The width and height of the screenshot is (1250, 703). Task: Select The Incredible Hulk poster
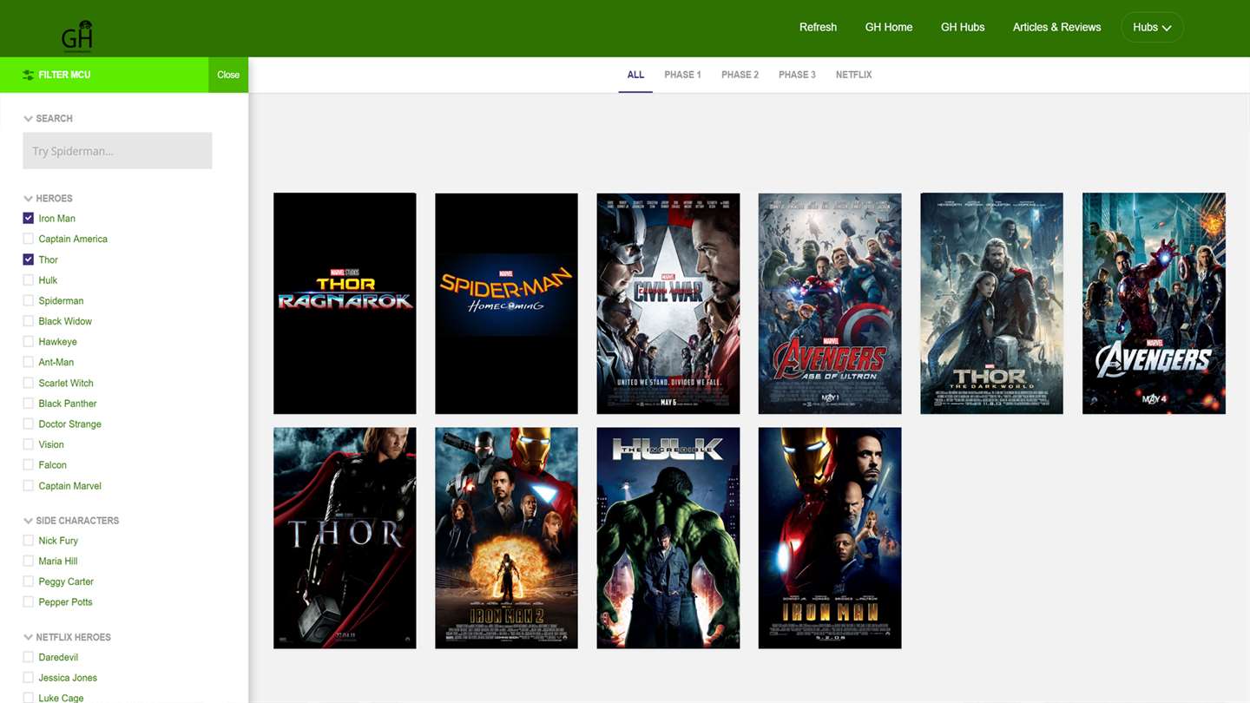click(x=668, y=538)
